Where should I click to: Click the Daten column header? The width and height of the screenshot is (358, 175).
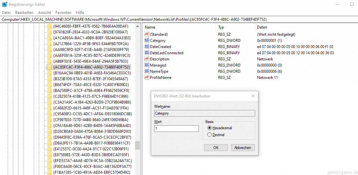coord(262,27)
